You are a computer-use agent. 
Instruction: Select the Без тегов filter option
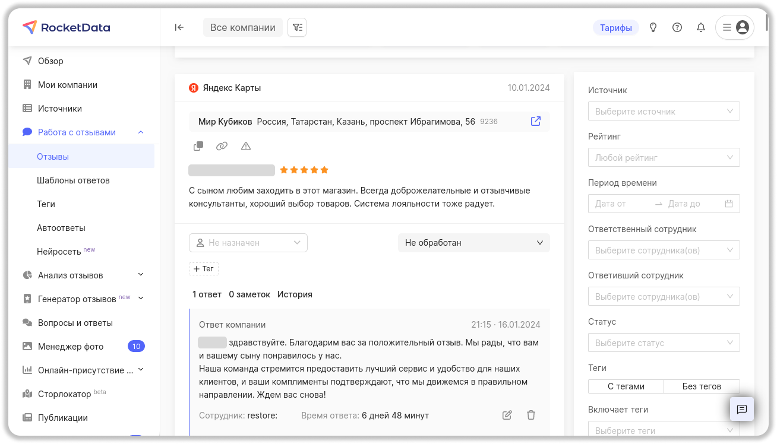coord(702,386)
